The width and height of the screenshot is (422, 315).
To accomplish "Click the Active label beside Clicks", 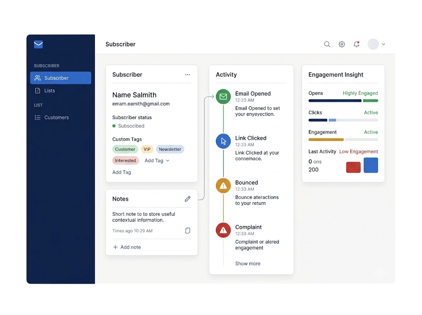I will 371,112.
